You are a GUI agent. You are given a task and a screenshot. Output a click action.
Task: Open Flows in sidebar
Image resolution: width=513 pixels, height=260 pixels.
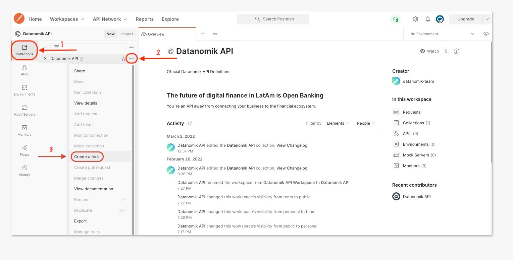[24, 151]
